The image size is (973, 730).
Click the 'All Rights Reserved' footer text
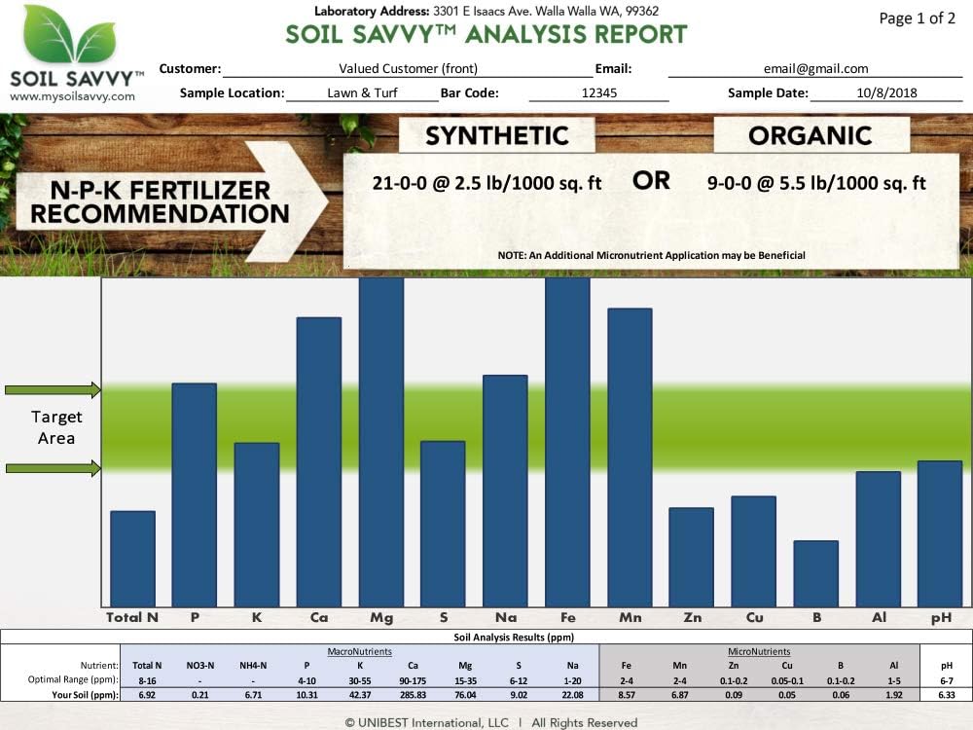[584, 722]
